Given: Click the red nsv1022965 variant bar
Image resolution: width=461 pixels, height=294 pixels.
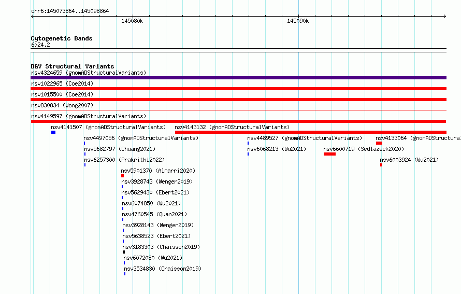Looking at the screenshot, I should (238, 89).
